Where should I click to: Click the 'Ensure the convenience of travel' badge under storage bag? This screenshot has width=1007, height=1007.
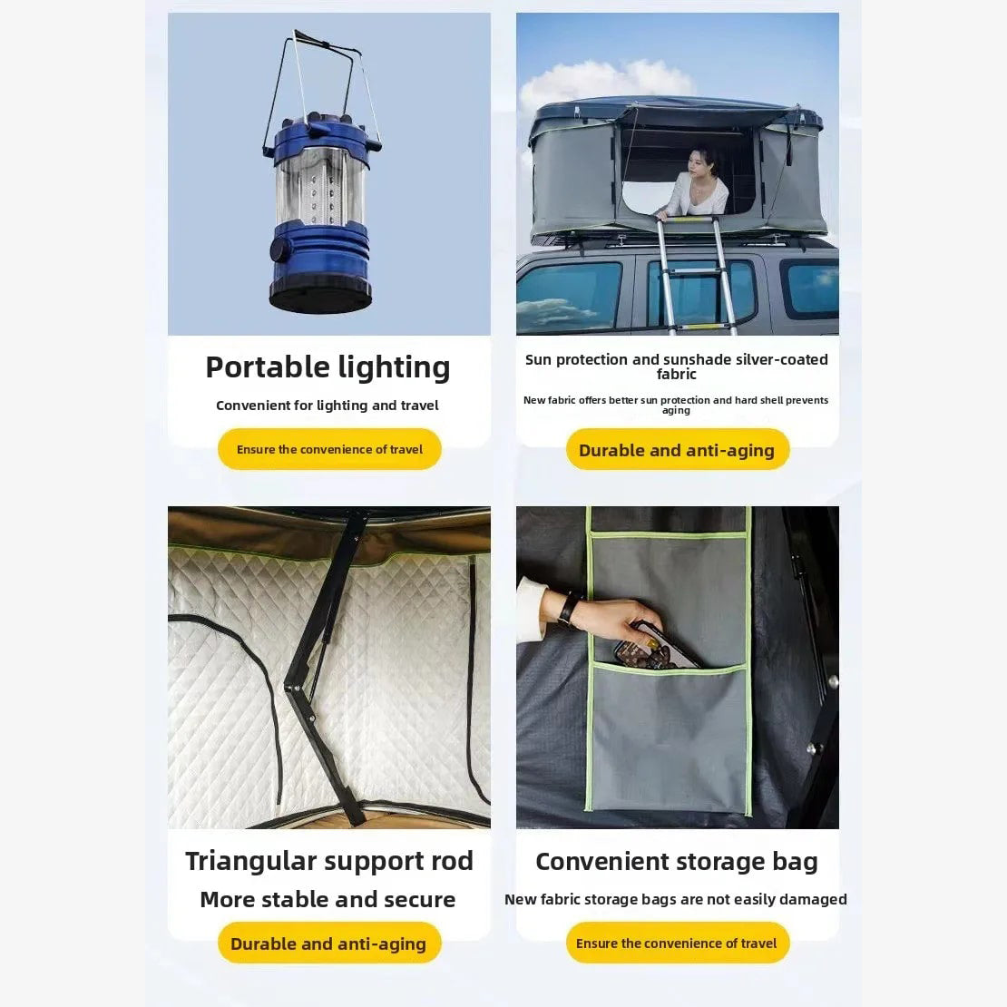(x=677, y=943)
